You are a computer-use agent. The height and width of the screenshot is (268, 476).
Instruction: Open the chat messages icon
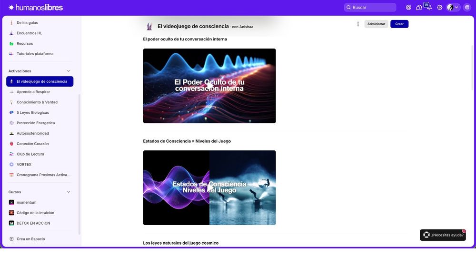[419, 8]
